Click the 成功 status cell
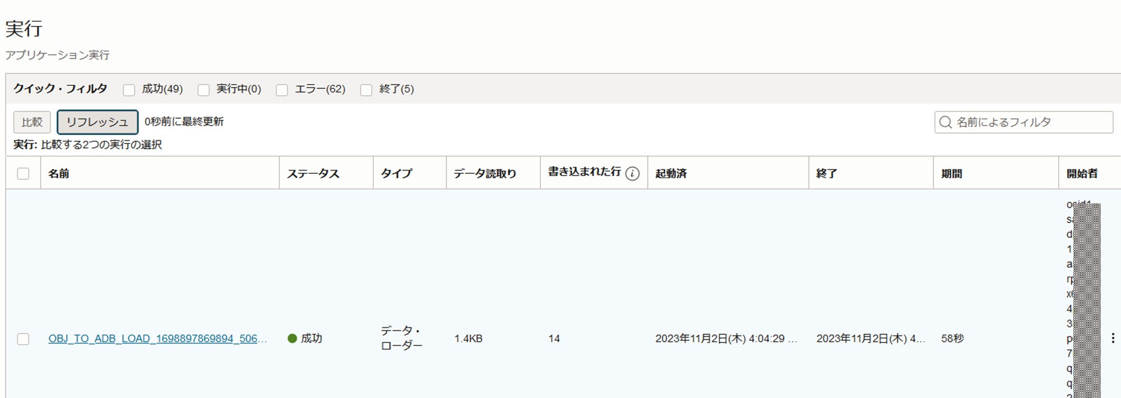Screen dimensions: 1121x398 305,339
